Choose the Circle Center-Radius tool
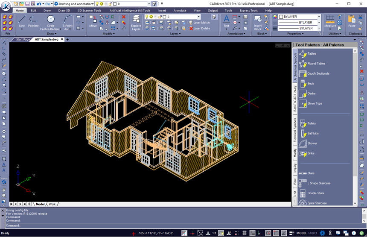Viewport: 367px width, 237px height. 50,23
